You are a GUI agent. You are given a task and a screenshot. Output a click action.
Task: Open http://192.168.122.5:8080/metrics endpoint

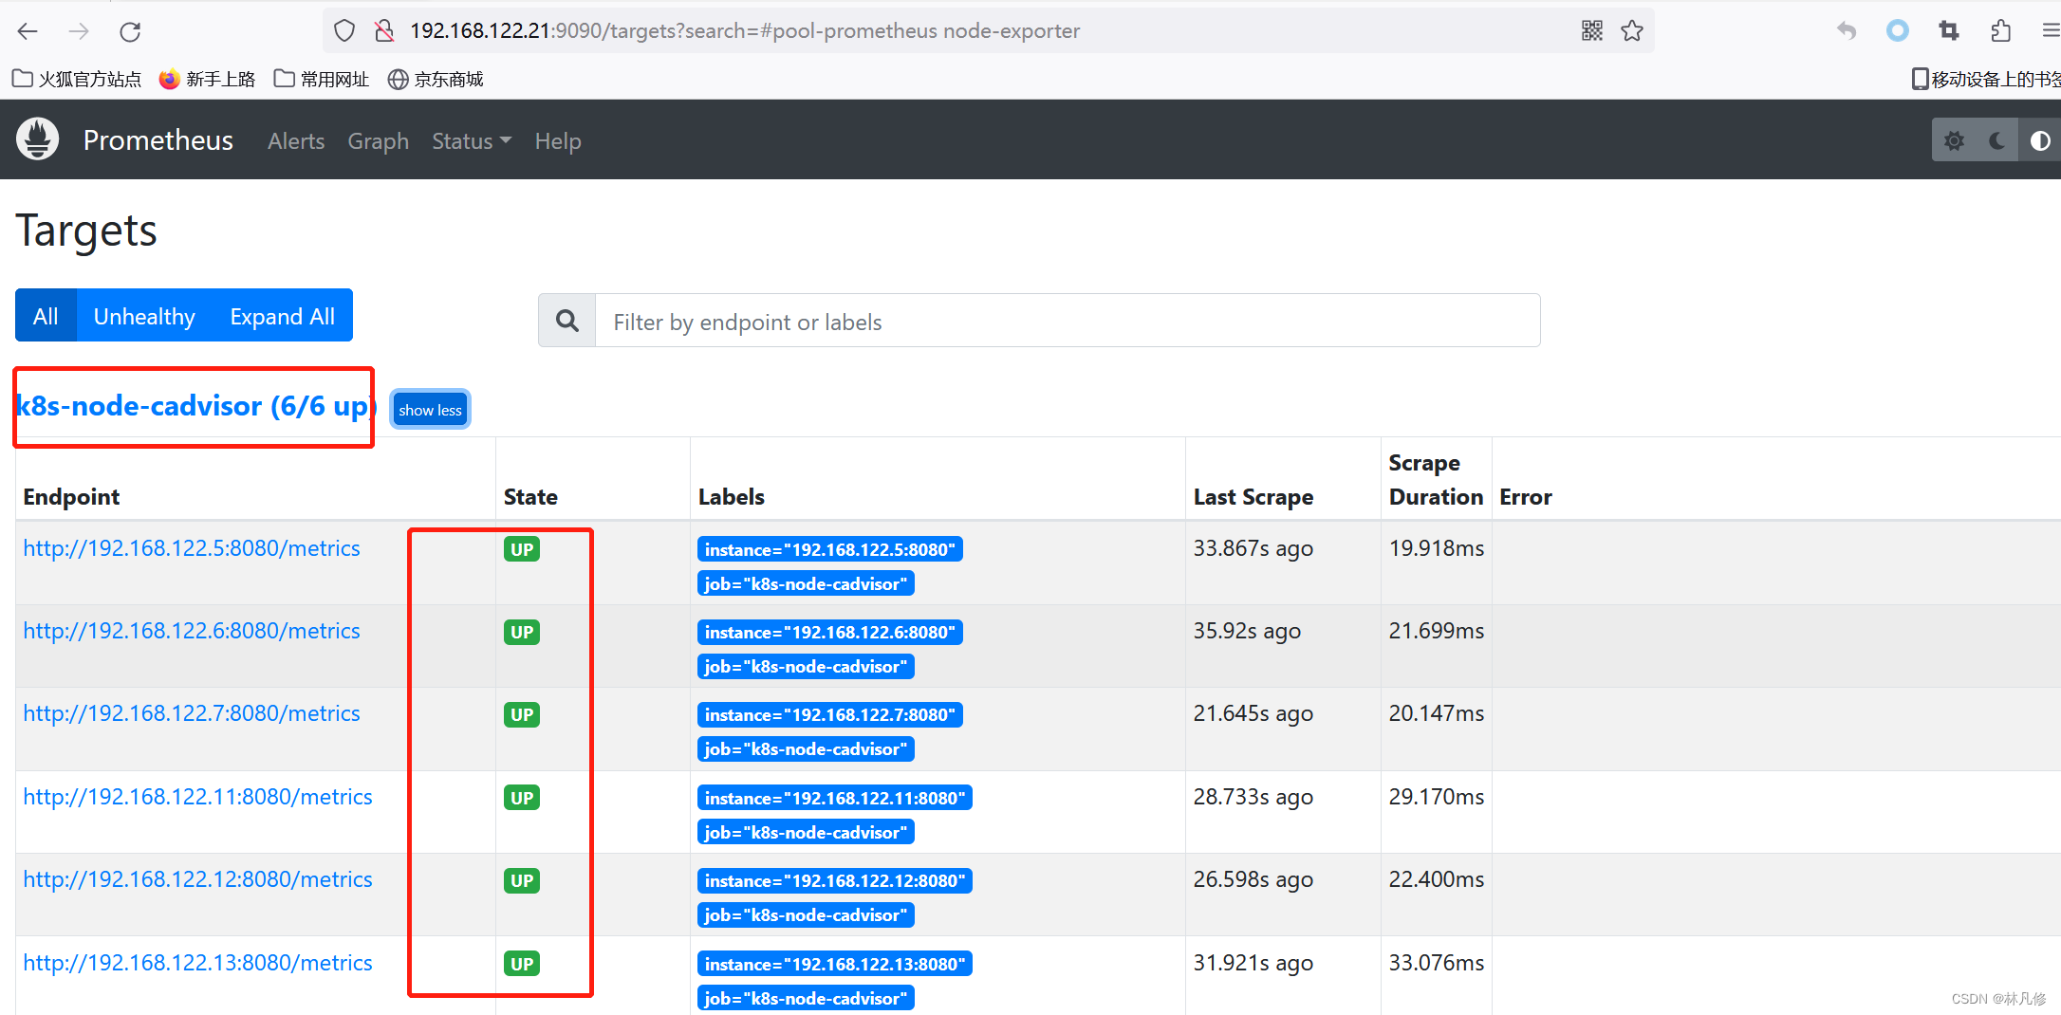point(192,548)
